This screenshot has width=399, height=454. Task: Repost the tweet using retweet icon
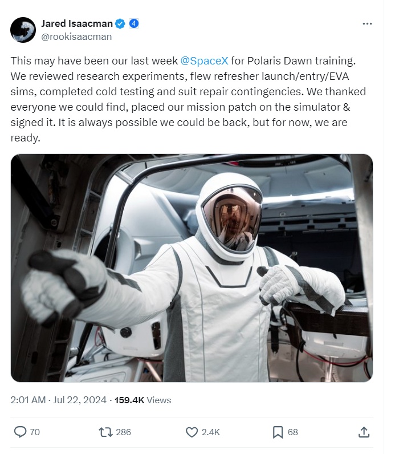coord(105,432)
